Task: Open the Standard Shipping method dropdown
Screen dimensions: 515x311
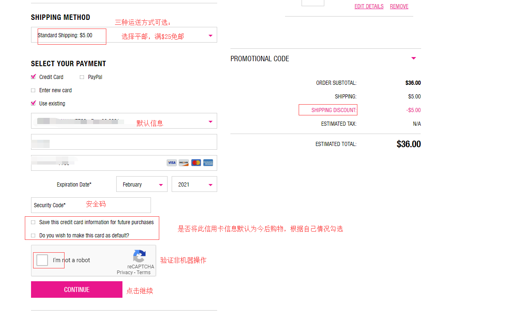Action: pos(124,36)
